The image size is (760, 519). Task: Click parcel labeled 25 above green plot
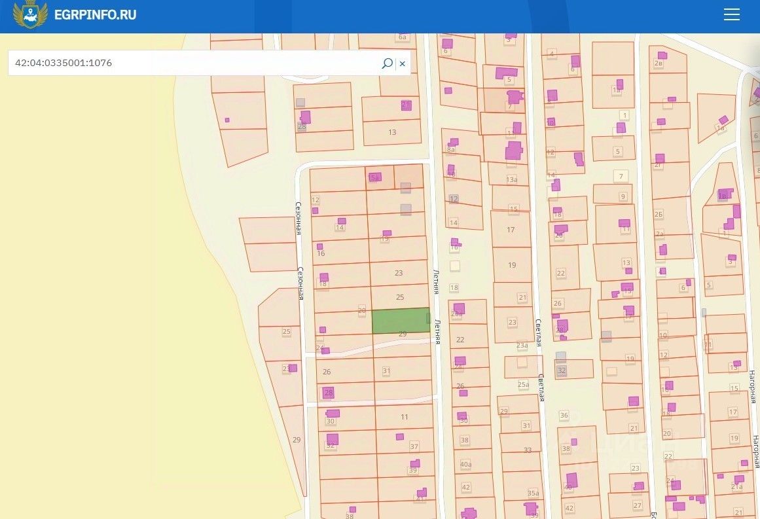tap(400, 297)
